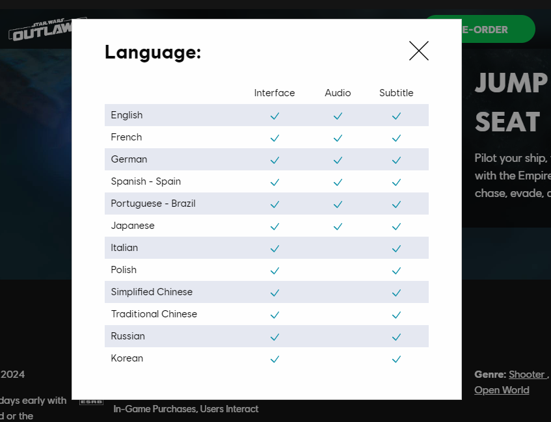
Task: Click the English Interface checkmark
Action: click(275, 116)
